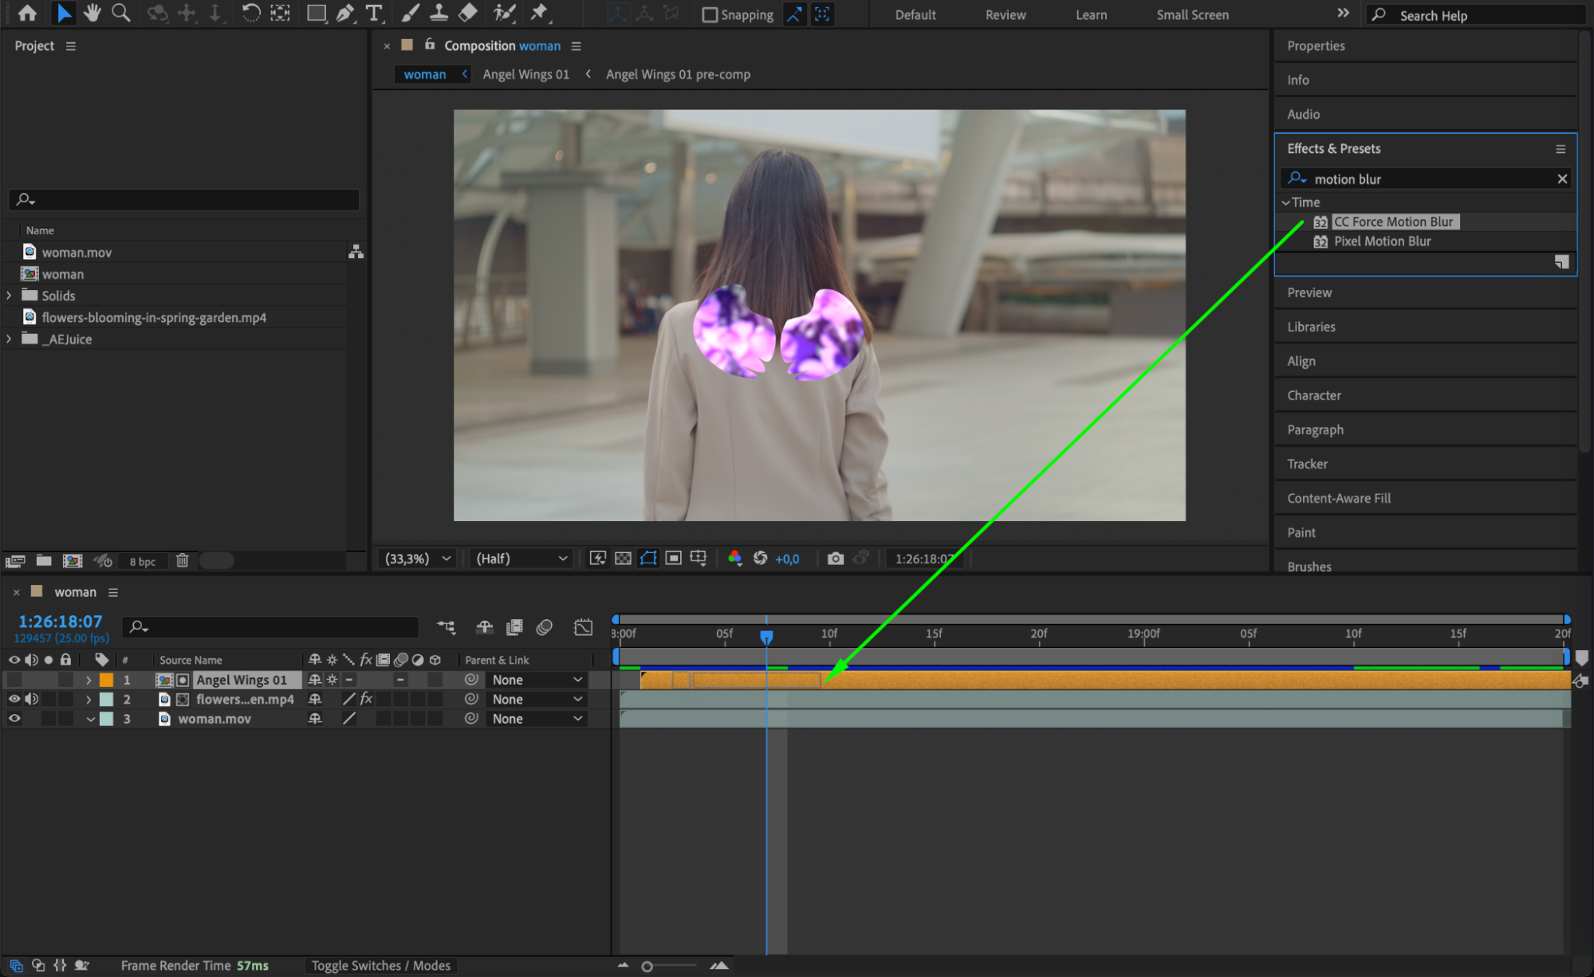Image resolution: width=1594 pixels, height=977 pixels.
Task: Click Toggle Switches / Modes button
Action: (x=380, y=966)
